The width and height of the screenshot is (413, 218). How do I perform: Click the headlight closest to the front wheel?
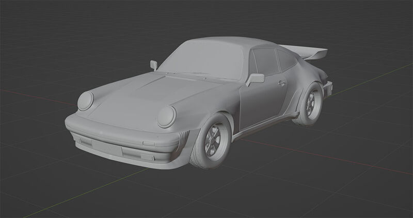[x=167, y=116]
